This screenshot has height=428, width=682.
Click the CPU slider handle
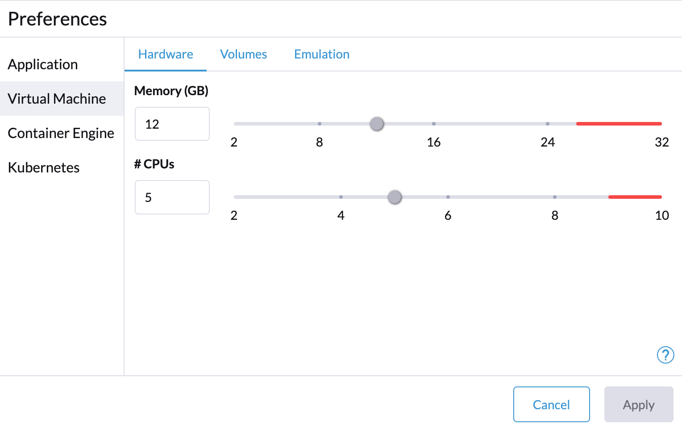click(395, 197)
